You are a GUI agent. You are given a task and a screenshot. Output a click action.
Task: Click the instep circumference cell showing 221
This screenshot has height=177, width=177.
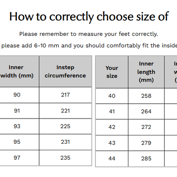(65, 111)
